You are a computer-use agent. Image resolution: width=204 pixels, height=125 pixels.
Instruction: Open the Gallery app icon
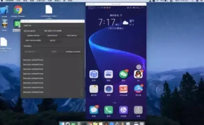[x=109, y=74]
